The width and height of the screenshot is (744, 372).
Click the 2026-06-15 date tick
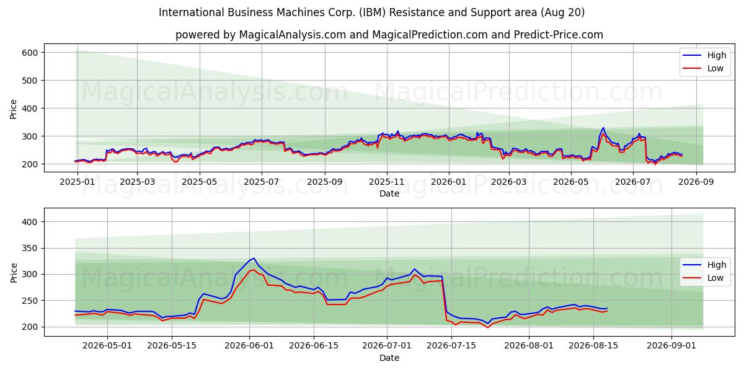314,345
